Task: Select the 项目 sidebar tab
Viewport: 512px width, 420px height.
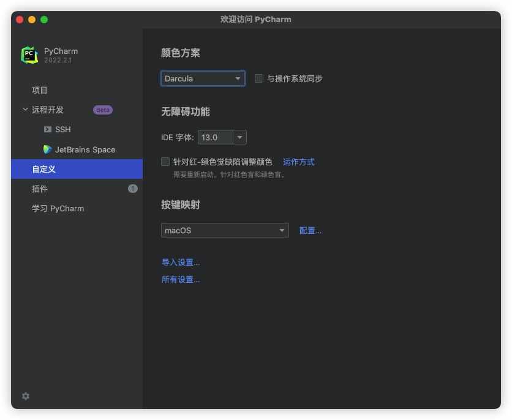Action: click(x=77, y=91)
